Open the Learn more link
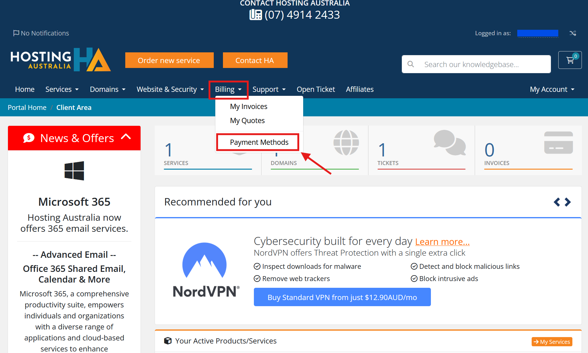Viewport: 588px width, 353px height. click(443, 242)
